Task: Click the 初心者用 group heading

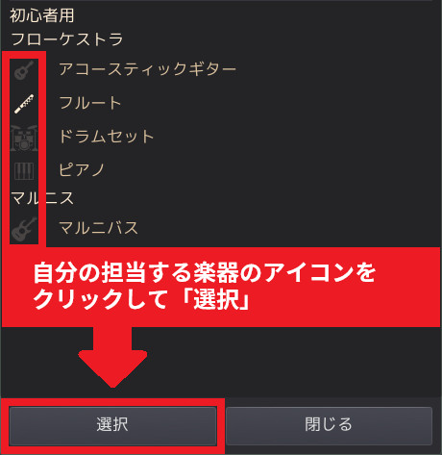Action: [42, 15]
